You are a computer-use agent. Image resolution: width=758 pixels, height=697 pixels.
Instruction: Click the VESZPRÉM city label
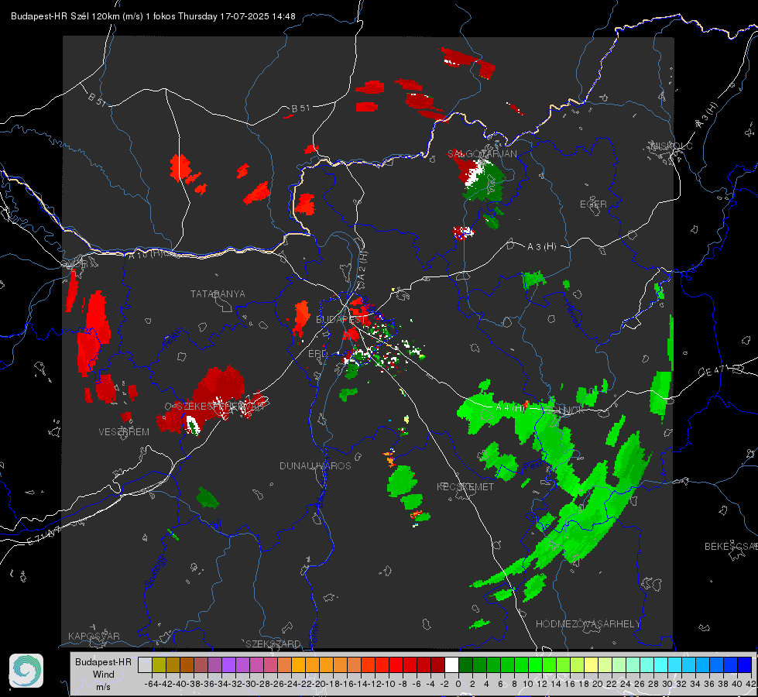[x=124, y=431]
